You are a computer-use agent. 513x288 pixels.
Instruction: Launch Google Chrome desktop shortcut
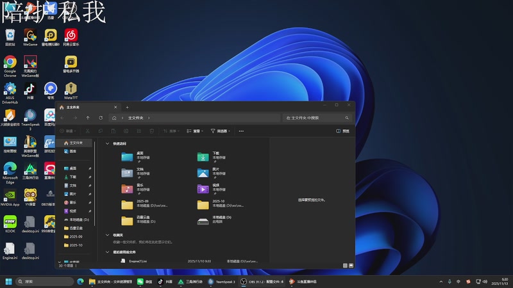[x=10, y=67]
